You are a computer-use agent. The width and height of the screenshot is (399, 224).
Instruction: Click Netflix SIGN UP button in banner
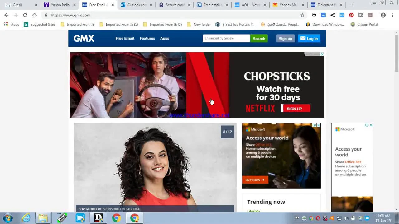tap(295, 109)
